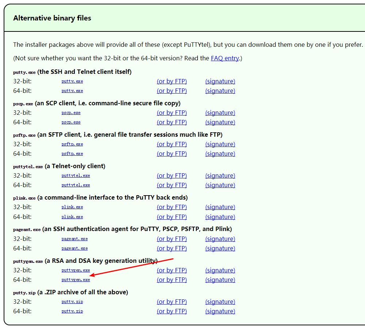Download 32-bit psftp.exe
Screen dimensions: 365x329
72,144
